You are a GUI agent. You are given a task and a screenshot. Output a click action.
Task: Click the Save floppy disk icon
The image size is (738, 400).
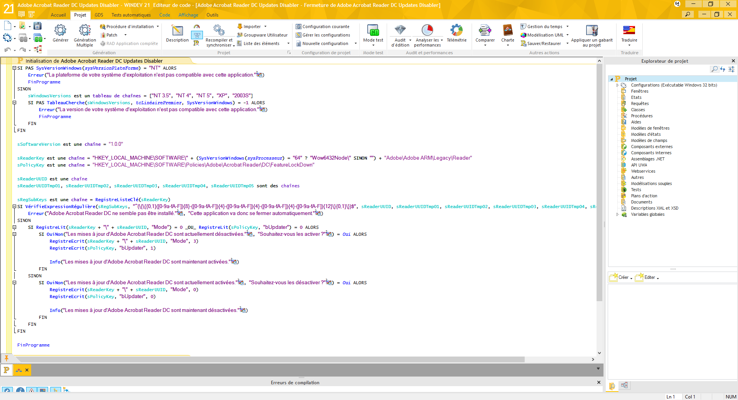click(37, 26)
